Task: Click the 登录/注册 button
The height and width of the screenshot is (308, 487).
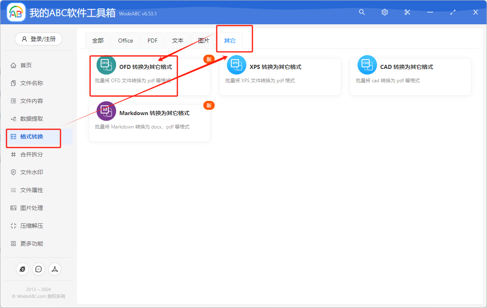Action: [x=38, y=39]
